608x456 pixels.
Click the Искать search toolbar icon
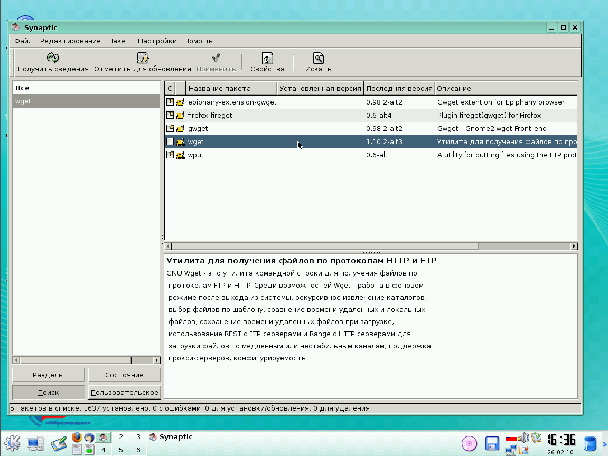(x=319, y=58)
